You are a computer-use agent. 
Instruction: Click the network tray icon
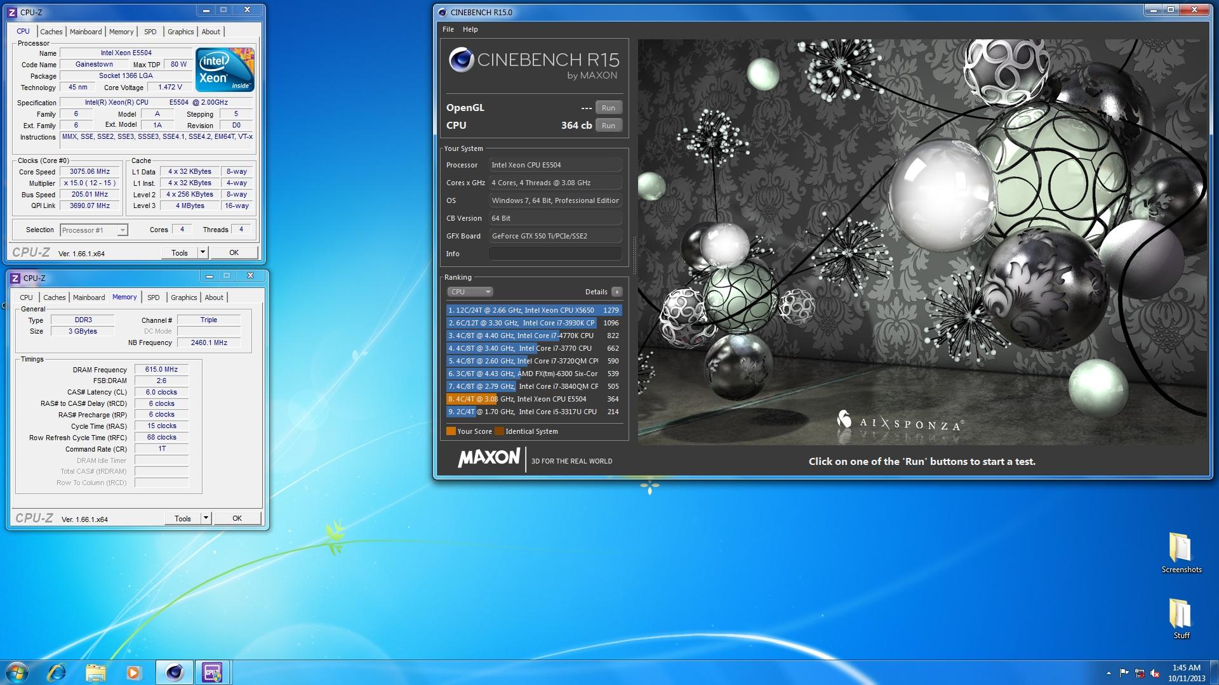(1140, 672)
